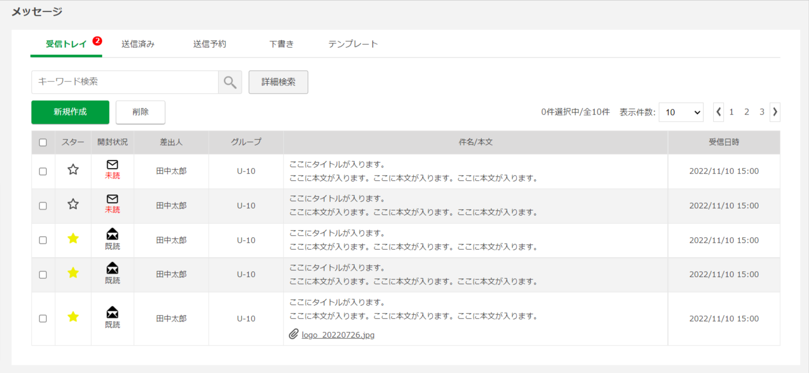Click the green 新規作成 button
The image size is (809, 373).
(x=70, y=112)
